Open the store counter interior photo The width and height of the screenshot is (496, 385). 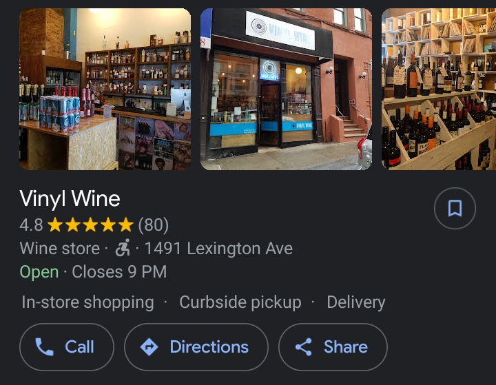[x=105, y=90]
